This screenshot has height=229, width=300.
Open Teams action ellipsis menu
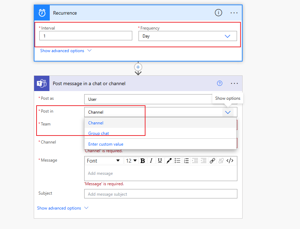234,83
